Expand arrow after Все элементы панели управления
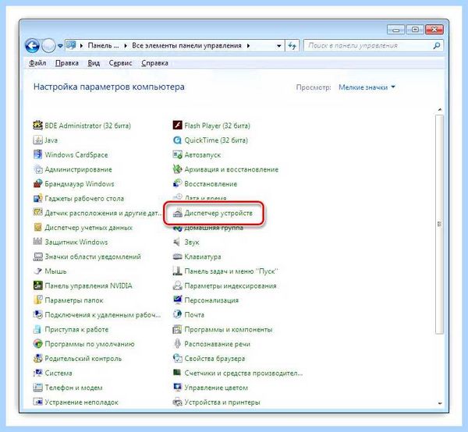 pos(248,46)
